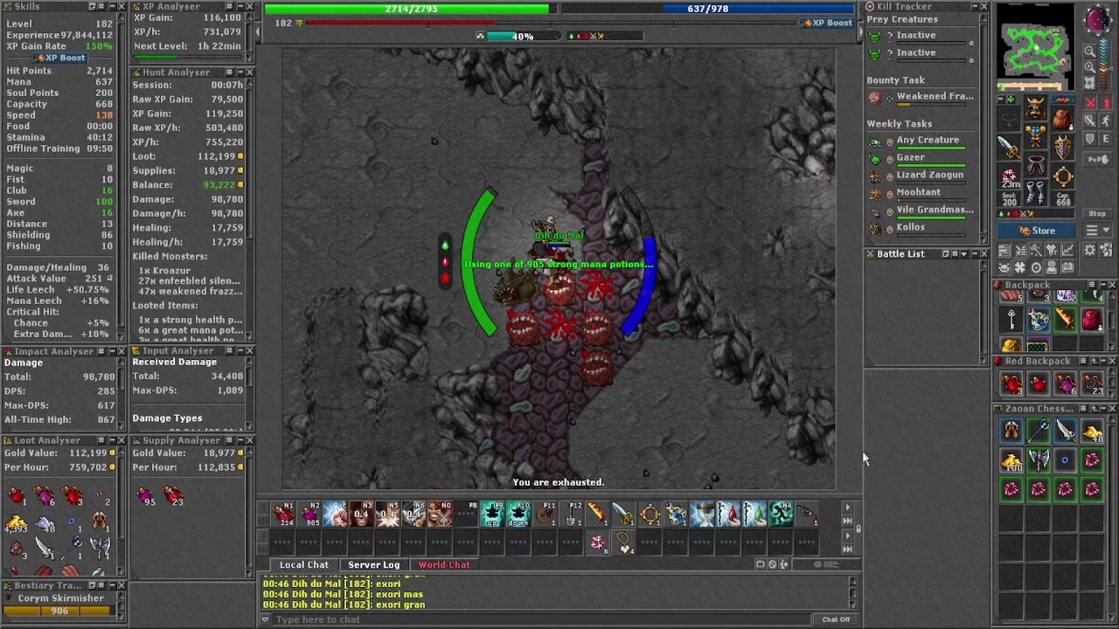Zoom out the minimap
This screenshot has height=629, width=1119.
click(1089, 51)
